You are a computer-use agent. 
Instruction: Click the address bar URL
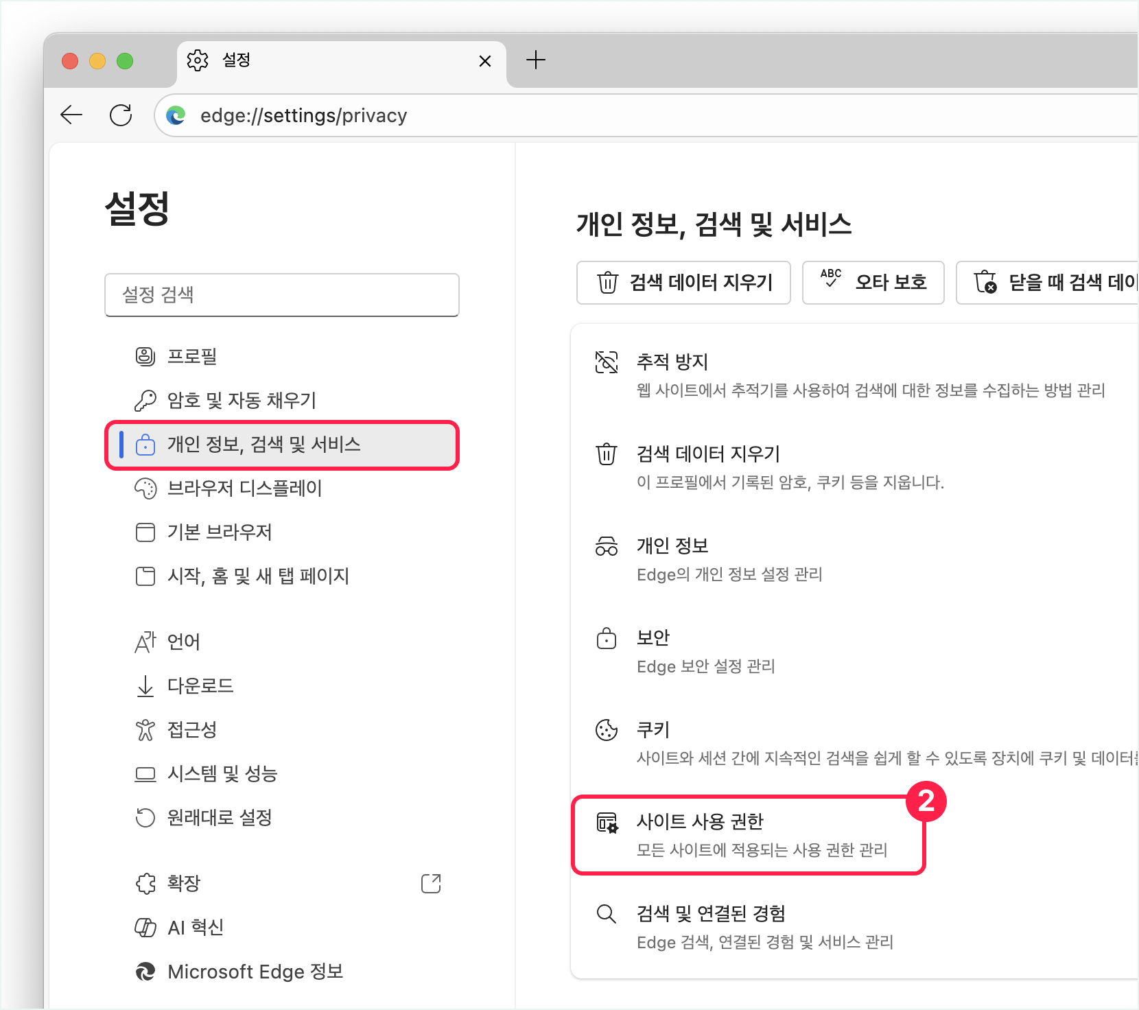(x=303, y=115)
